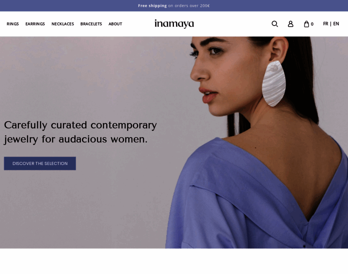The width and height of the screenshot is (348, 274).
Task: Open the Rings menu
Action: (x=13, y=24)
